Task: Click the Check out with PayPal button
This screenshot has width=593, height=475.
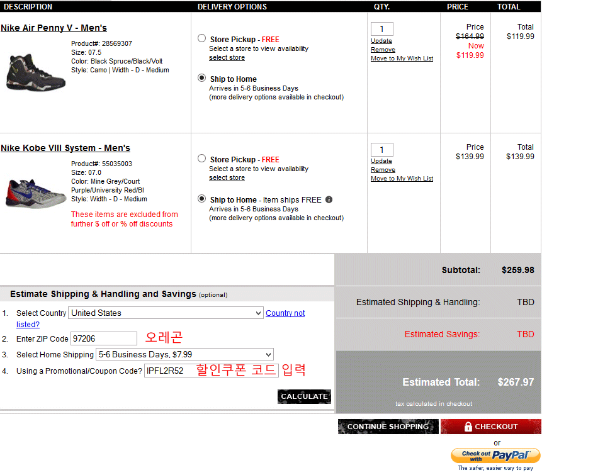Action: tap(495, 455)
